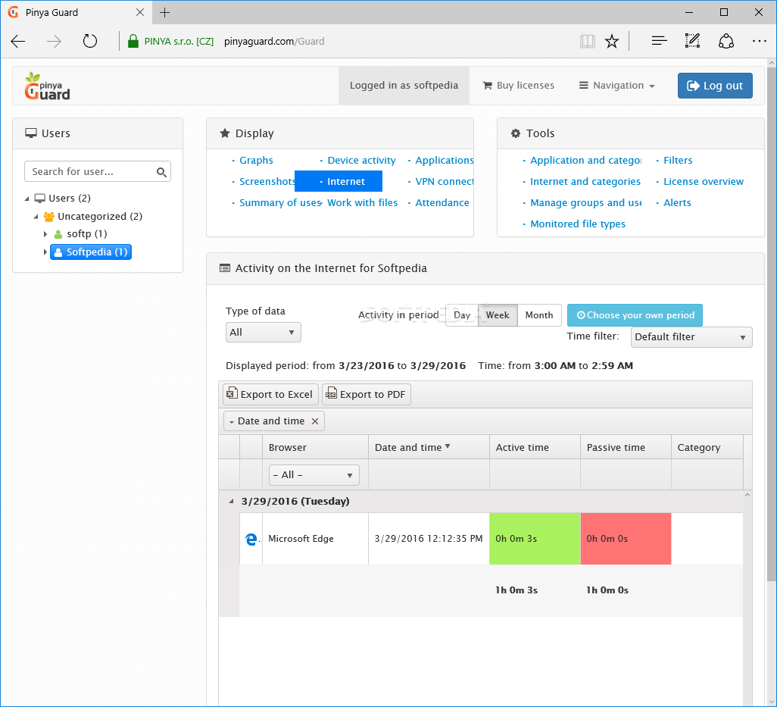Viewport: 777px width, 707px height.
Task: Click the Log out button
Action: tap(715, 86)
